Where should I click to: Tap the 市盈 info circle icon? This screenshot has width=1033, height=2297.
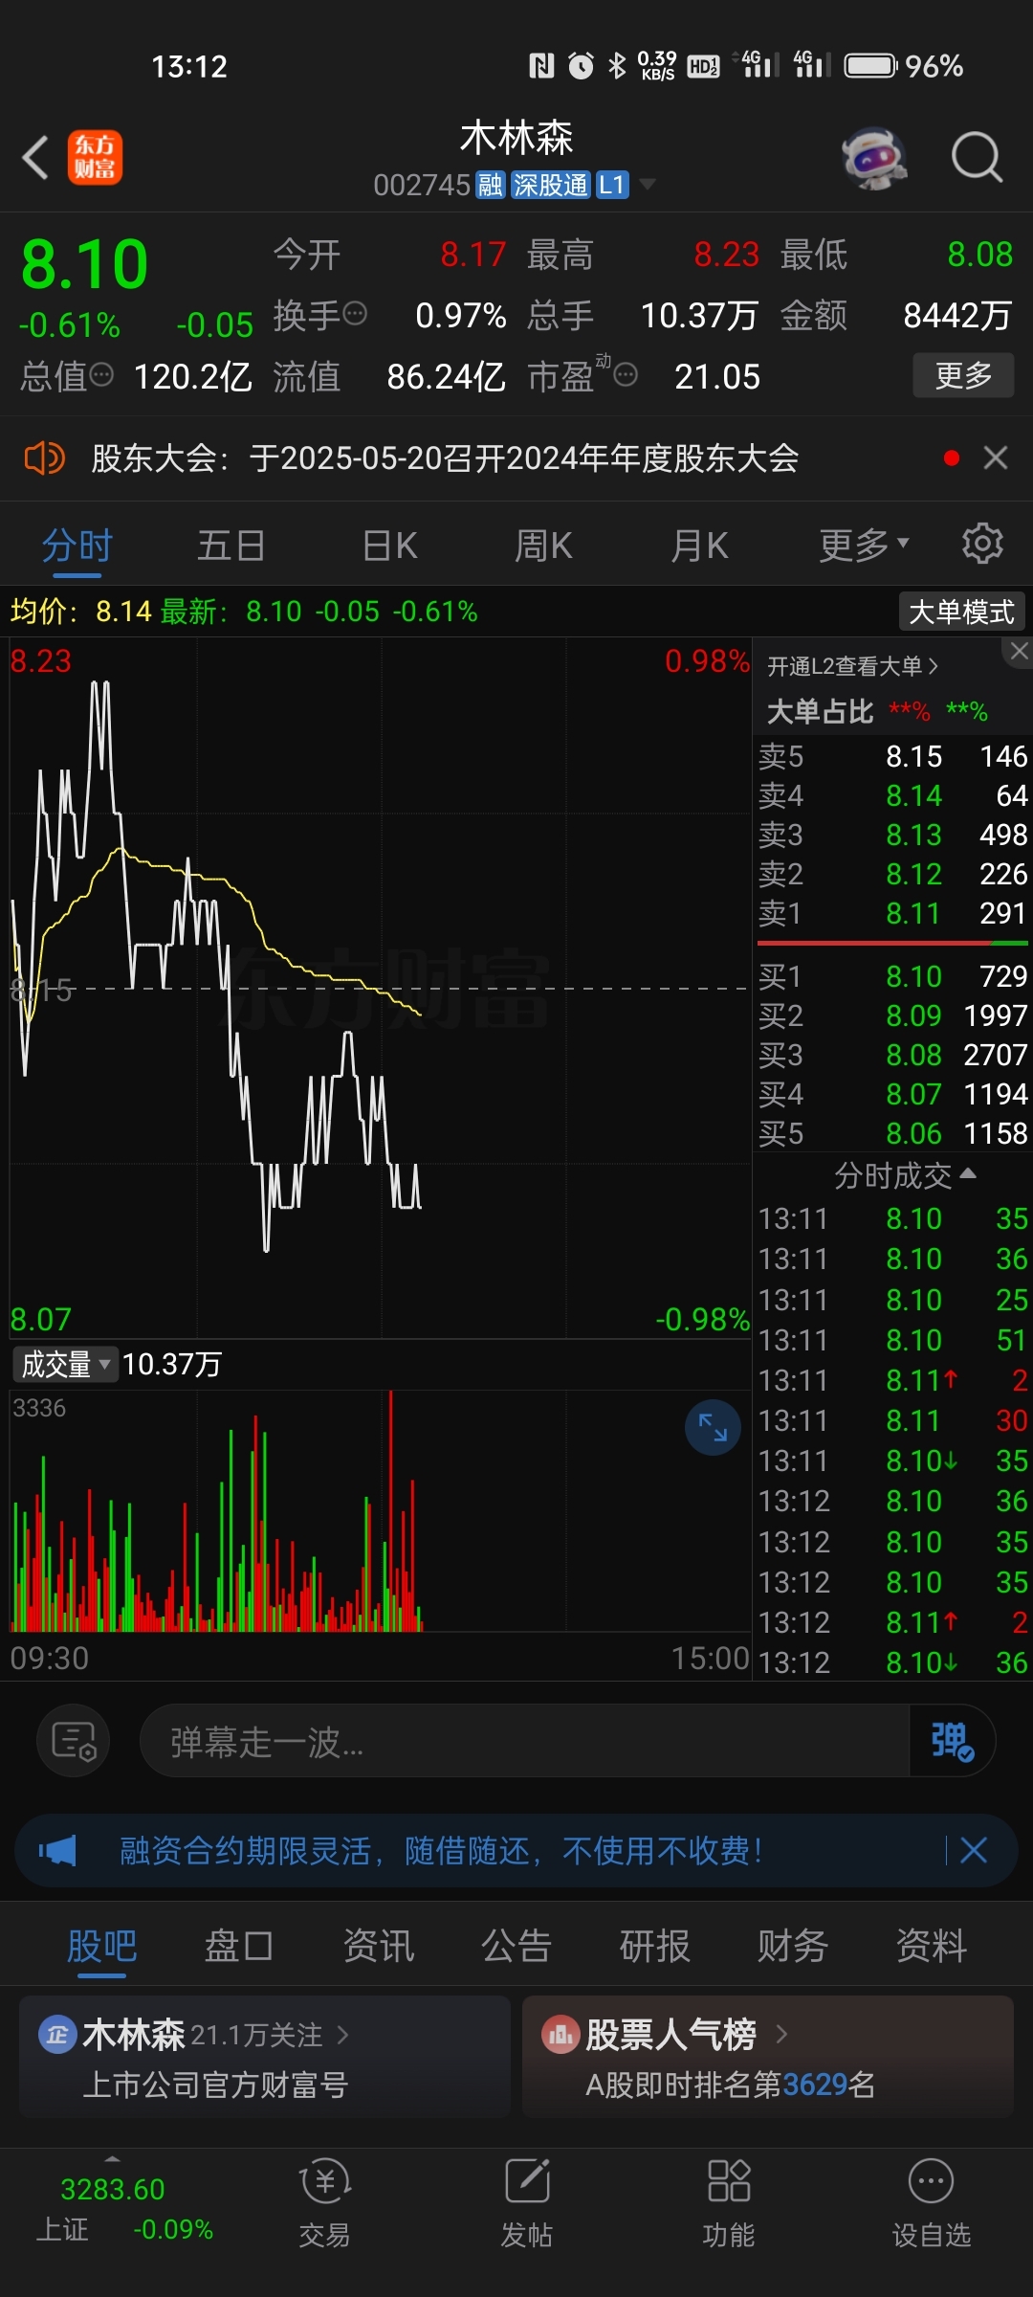626,374
